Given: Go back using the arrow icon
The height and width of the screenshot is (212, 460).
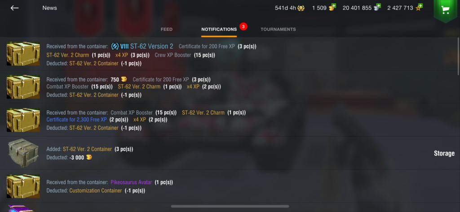Looking at the screenshot, I should [14, 8].
